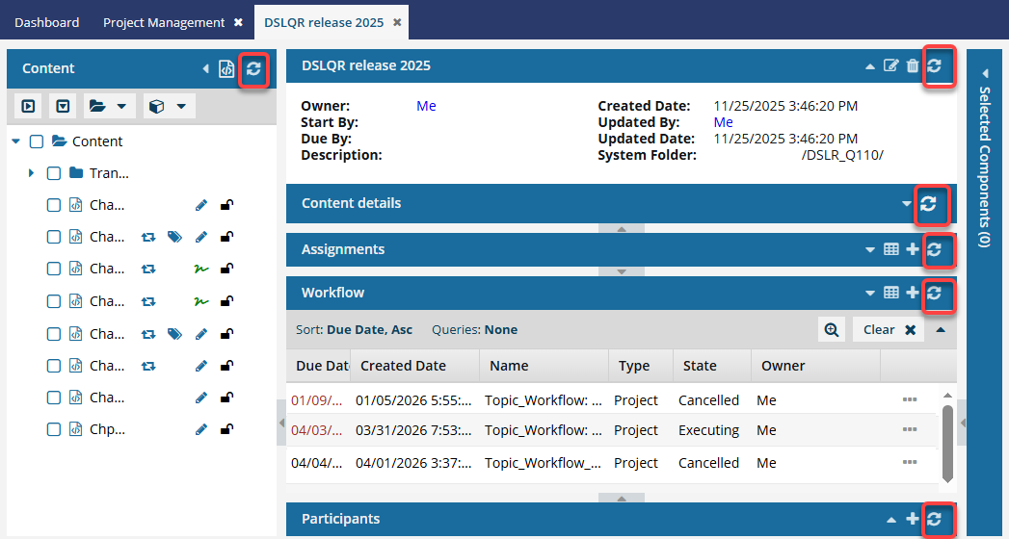
Task: Refresh the Participants panel
Action: pos(934,519)
